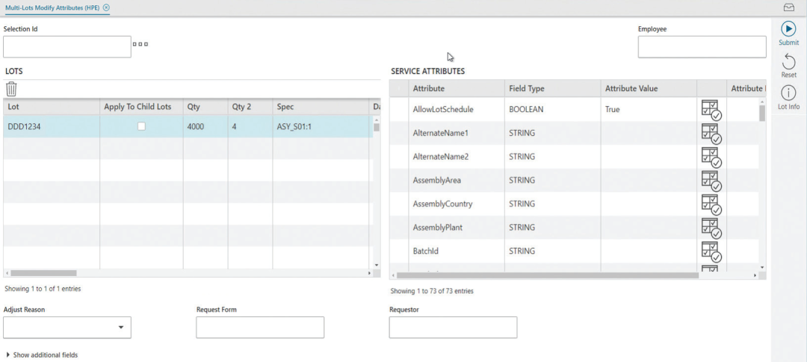
Task: Click the checklist icon in the BatchId row
Action: [711, 252]
